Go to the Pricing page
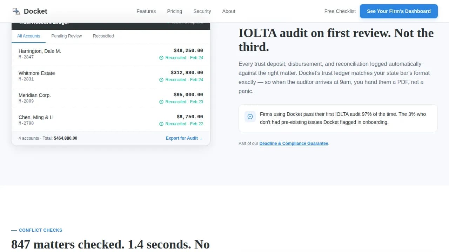 174,11
